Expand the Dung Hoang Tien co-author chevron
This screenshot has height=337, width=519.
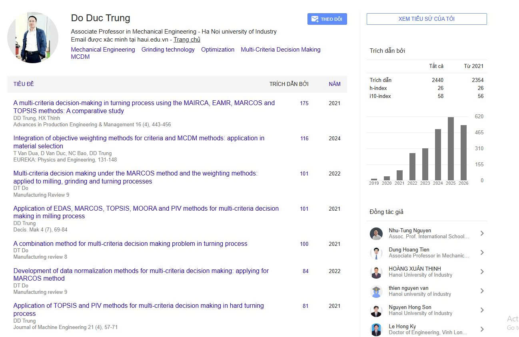click(482, 253)
